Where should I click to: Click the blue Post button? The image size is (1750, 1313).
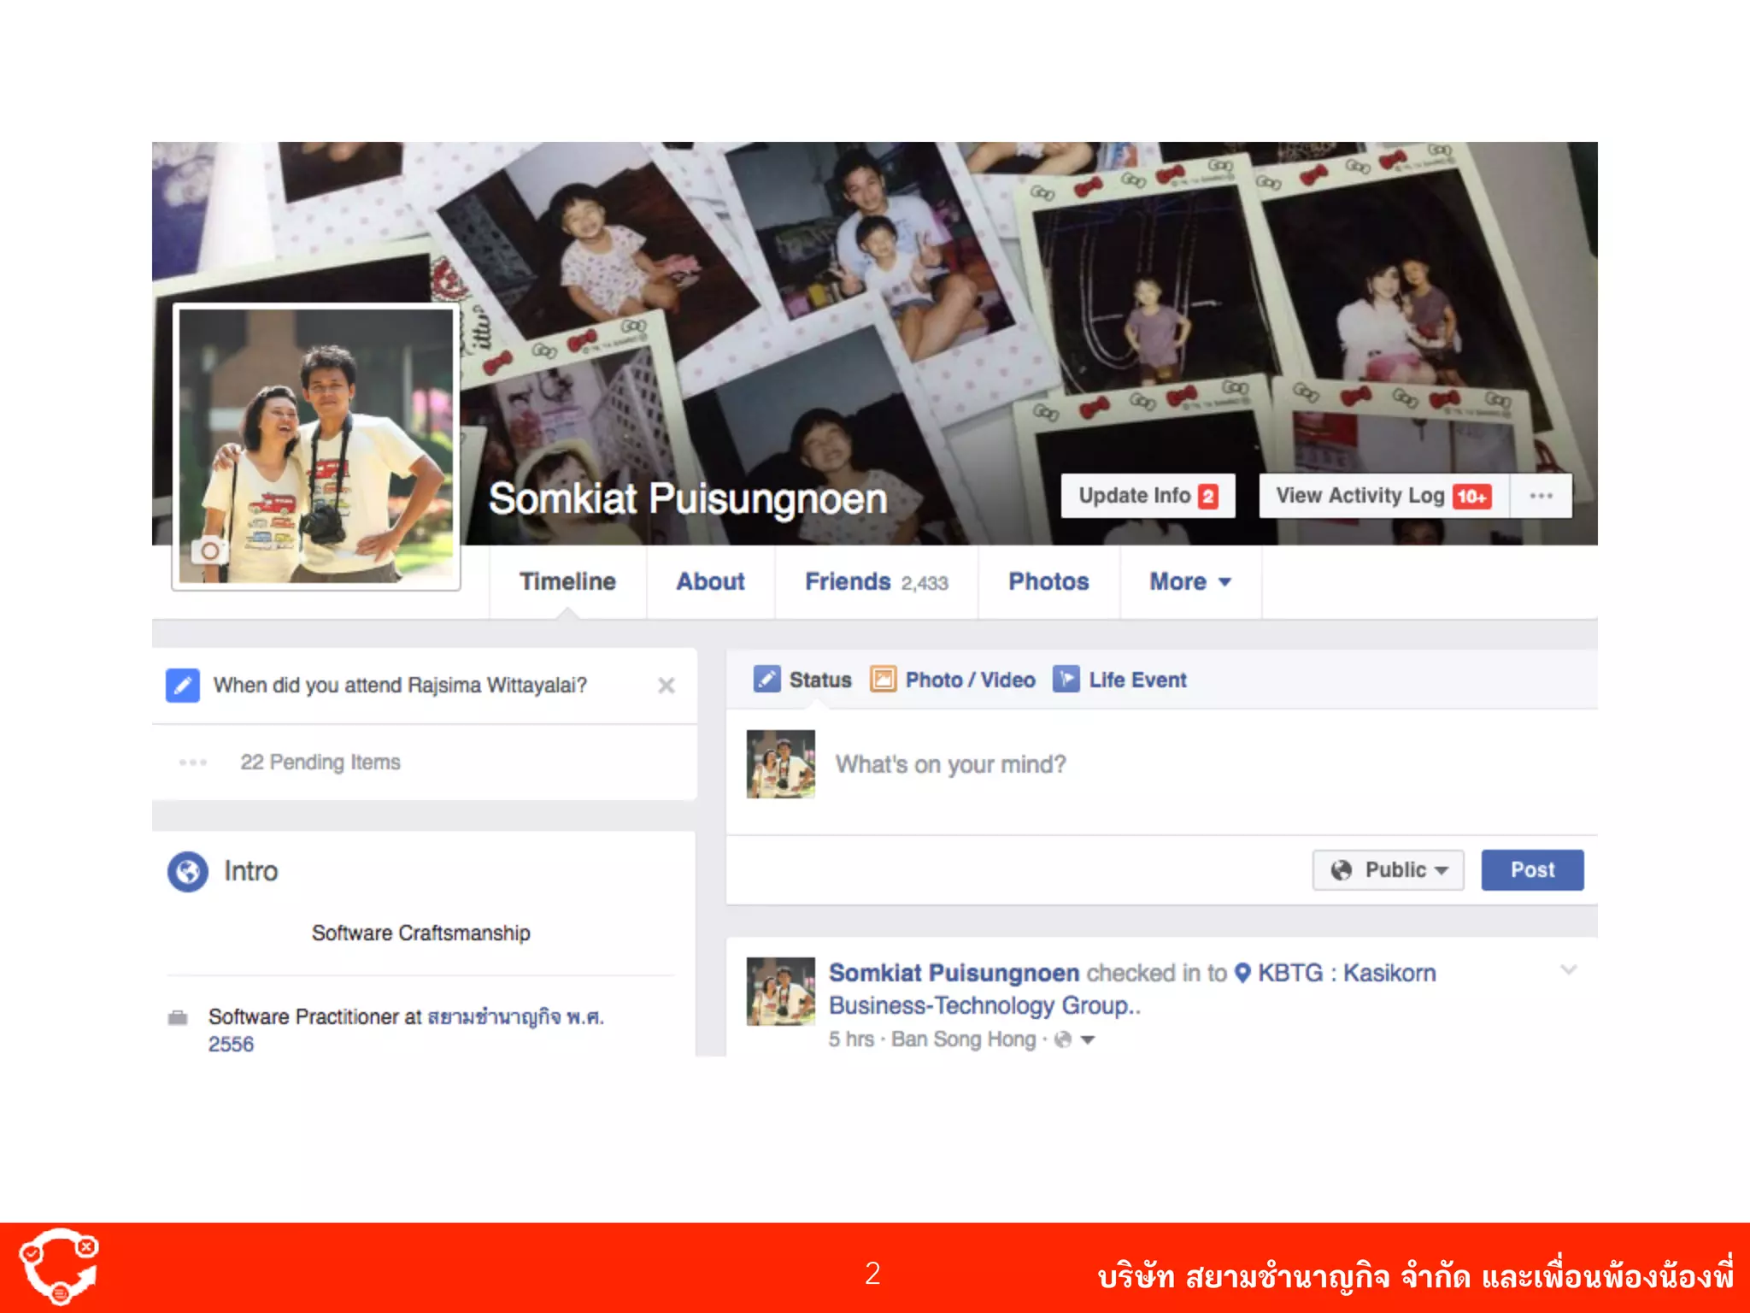pos(1531,870)
